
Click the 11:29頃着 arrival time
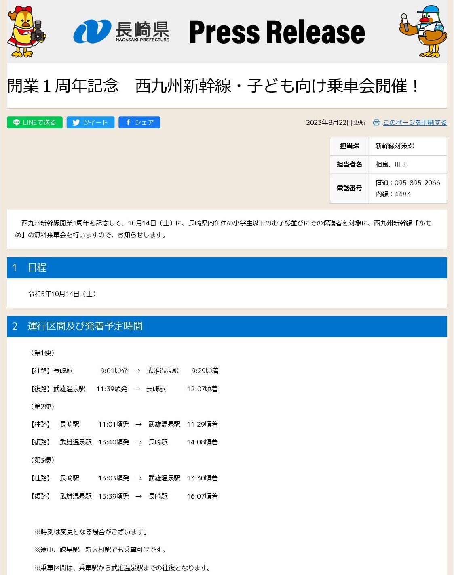(202, 424)
